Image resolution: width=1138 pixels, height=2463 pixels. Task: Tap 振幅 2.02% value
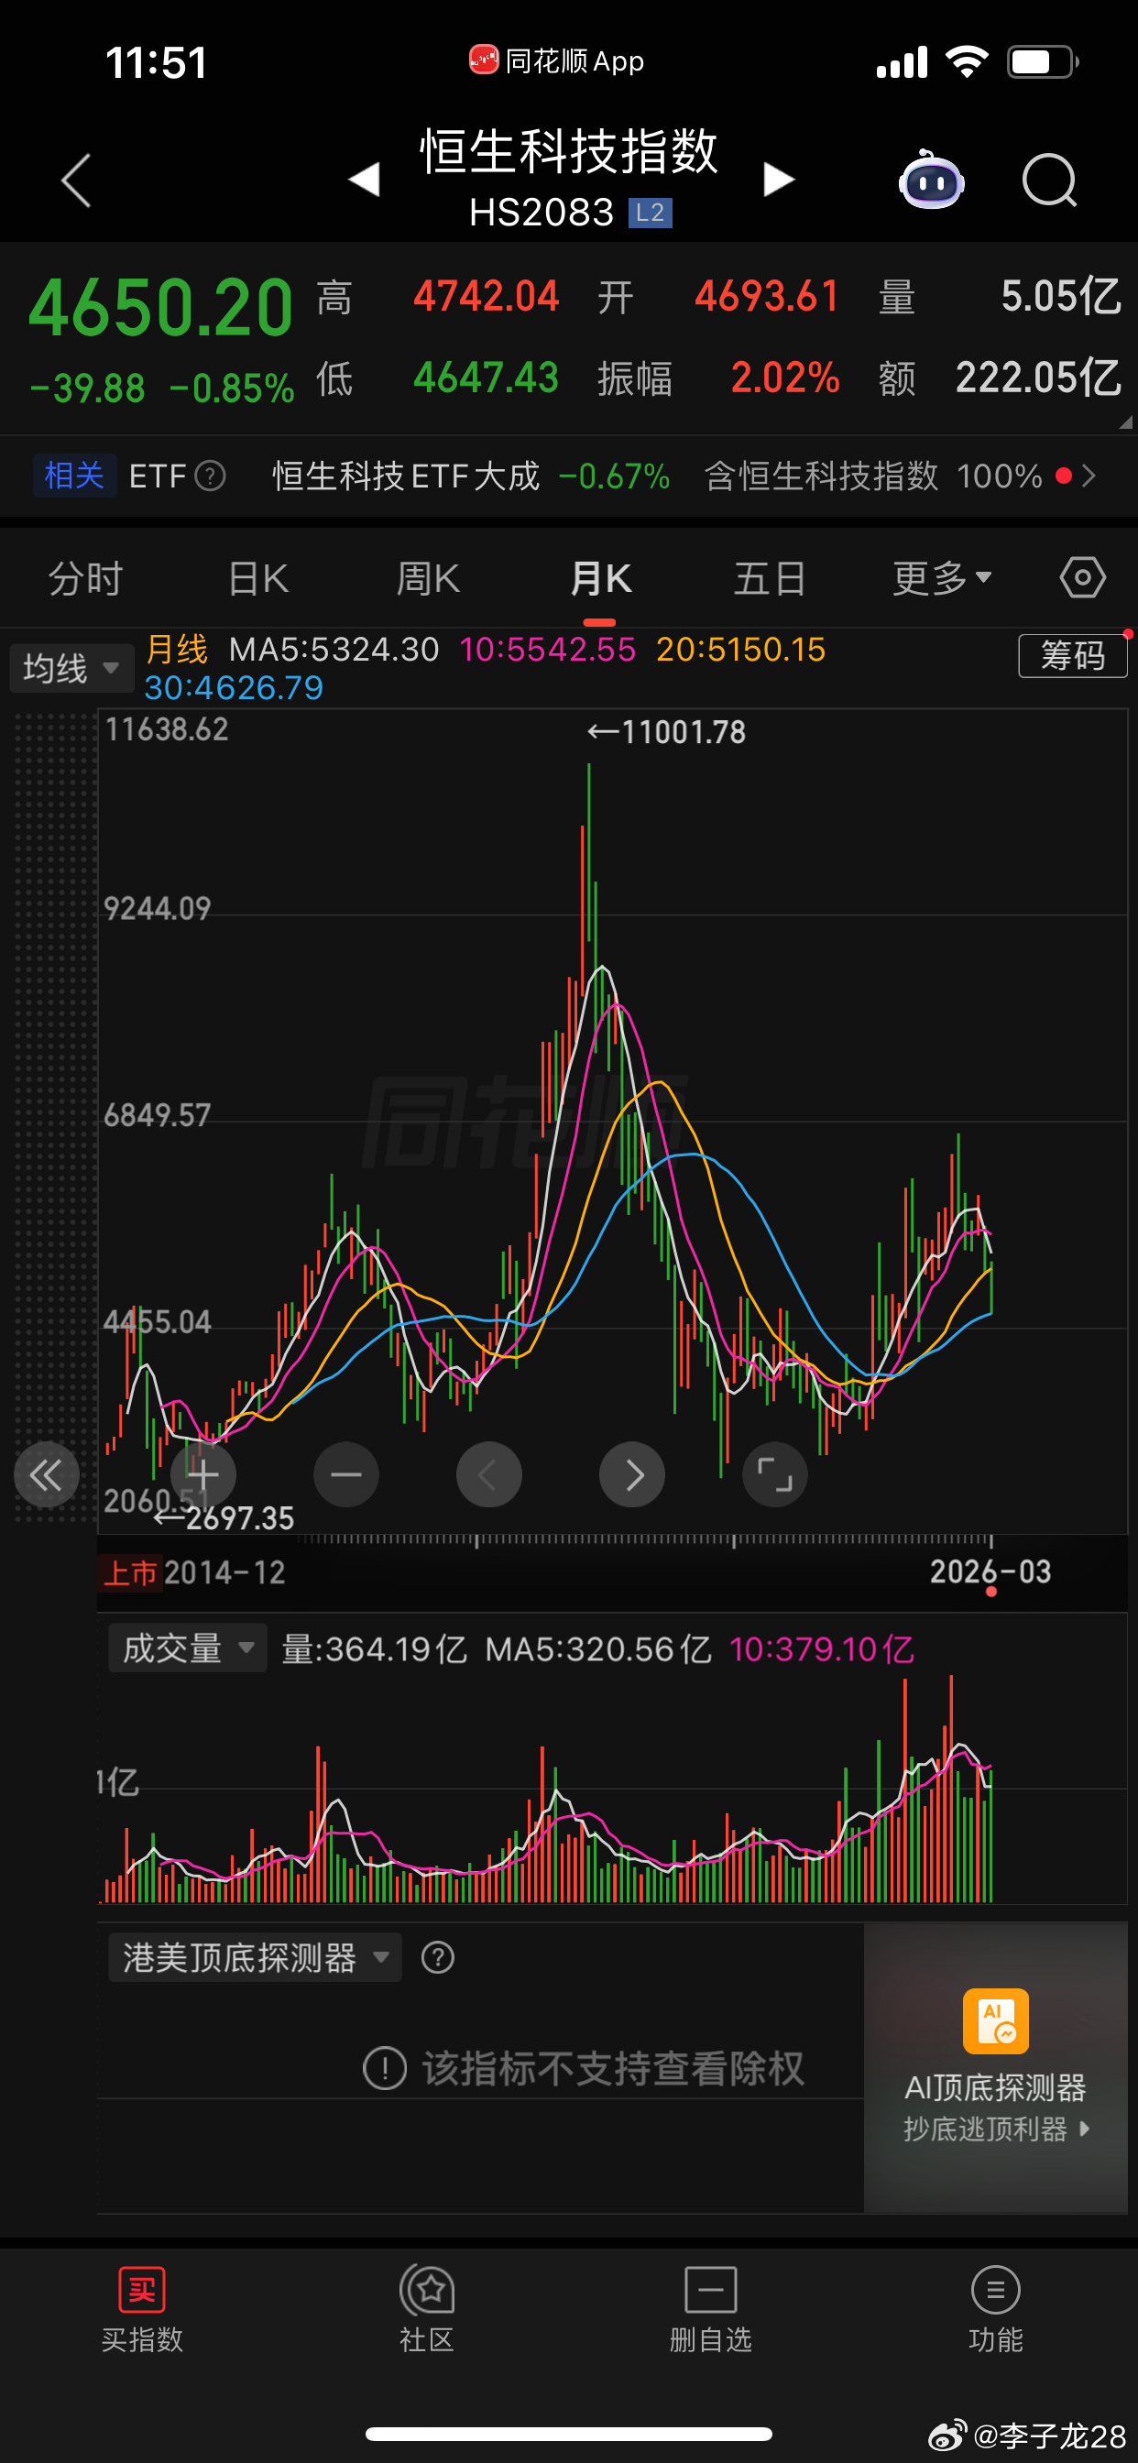(785, 378)
